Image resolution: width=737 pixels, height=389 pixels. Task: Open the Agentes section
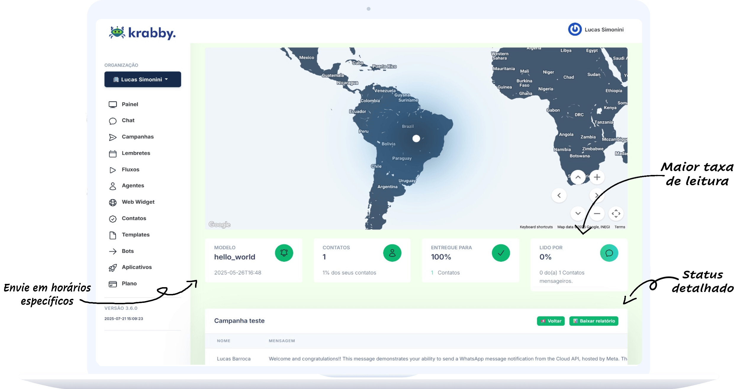coord(133,185)
